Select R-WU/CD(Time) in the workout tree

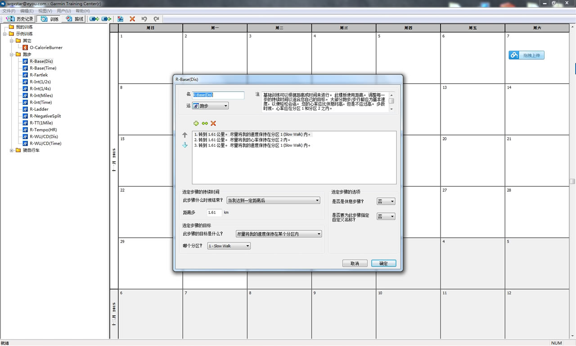coord(45,144)
